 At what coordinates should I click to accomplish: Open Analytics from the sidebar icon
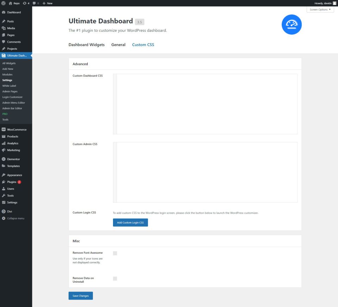tap(4, 143)
